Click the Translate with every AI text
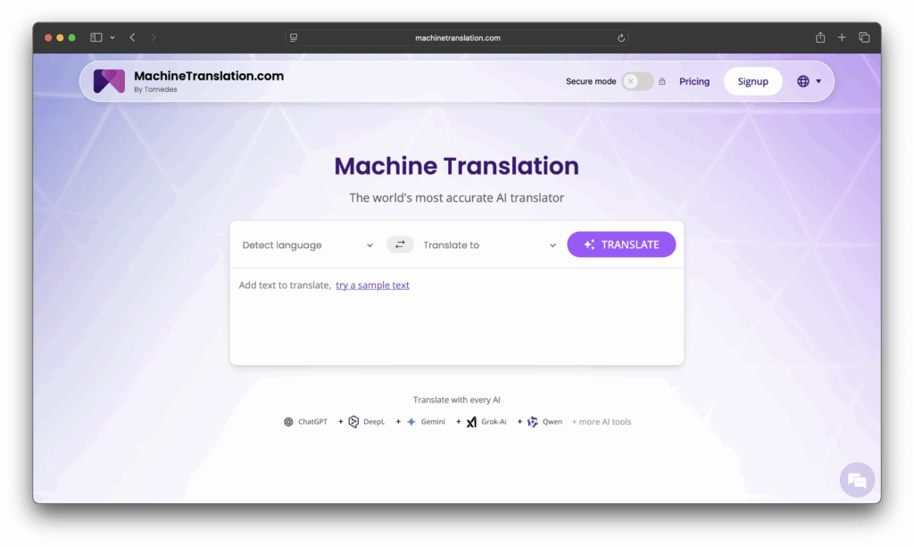 click(456, 400)
